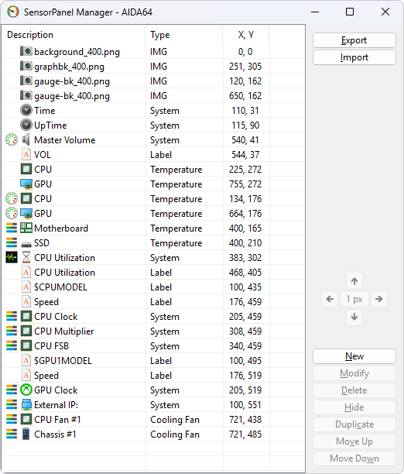Click the Import button

click(354, 57)
